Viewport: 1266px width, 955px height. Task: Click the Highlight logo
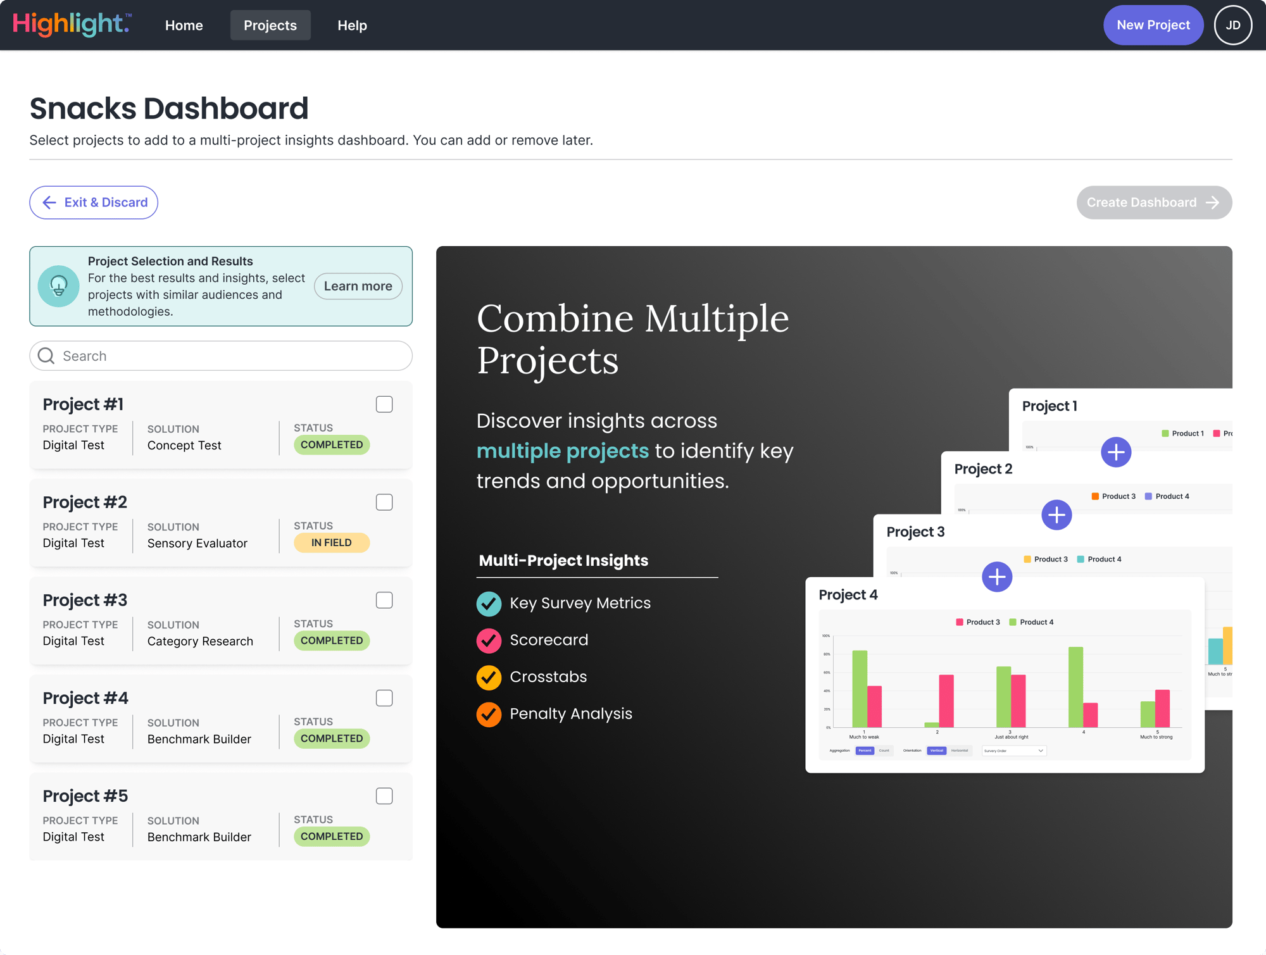(x=71, y=24)
